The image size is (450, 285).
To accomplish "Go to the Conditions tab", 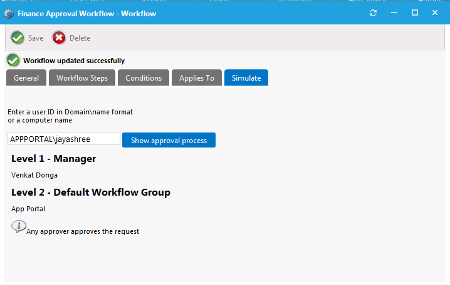I will 144,78.
